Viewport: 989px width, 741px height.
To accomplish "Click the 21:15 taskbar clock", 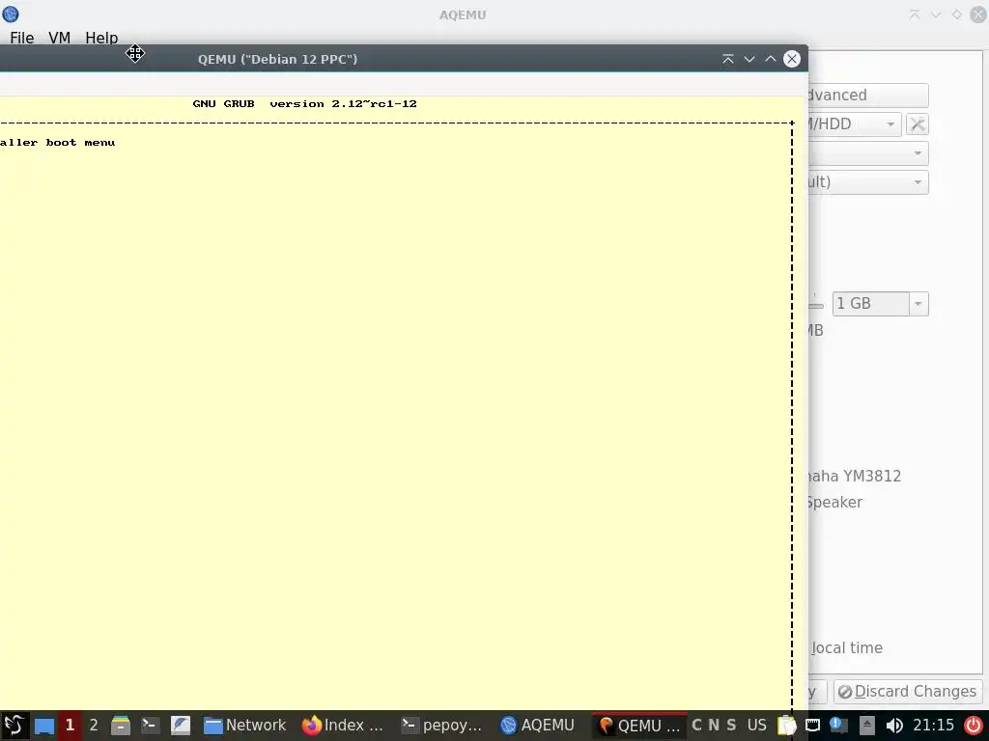I will click(934, 726).
